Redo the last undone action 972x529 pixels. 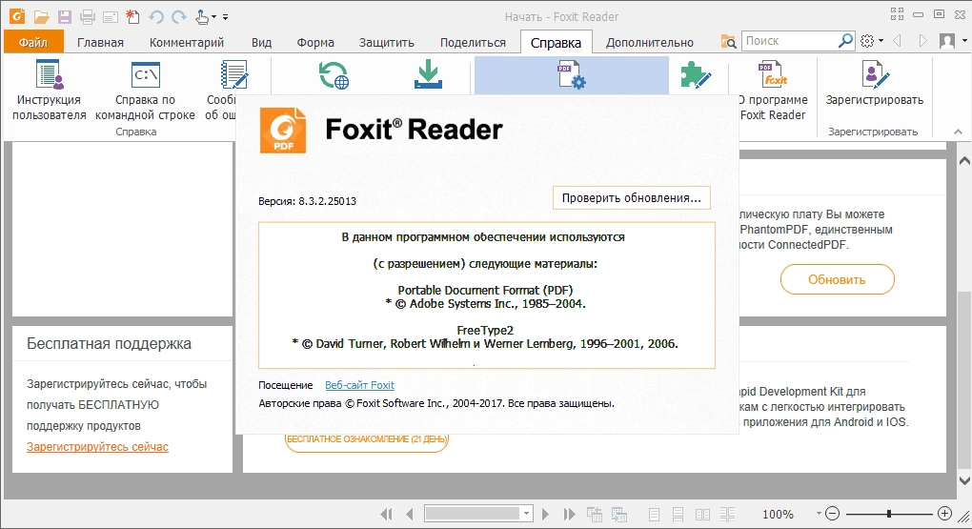[x=179, y=17]
